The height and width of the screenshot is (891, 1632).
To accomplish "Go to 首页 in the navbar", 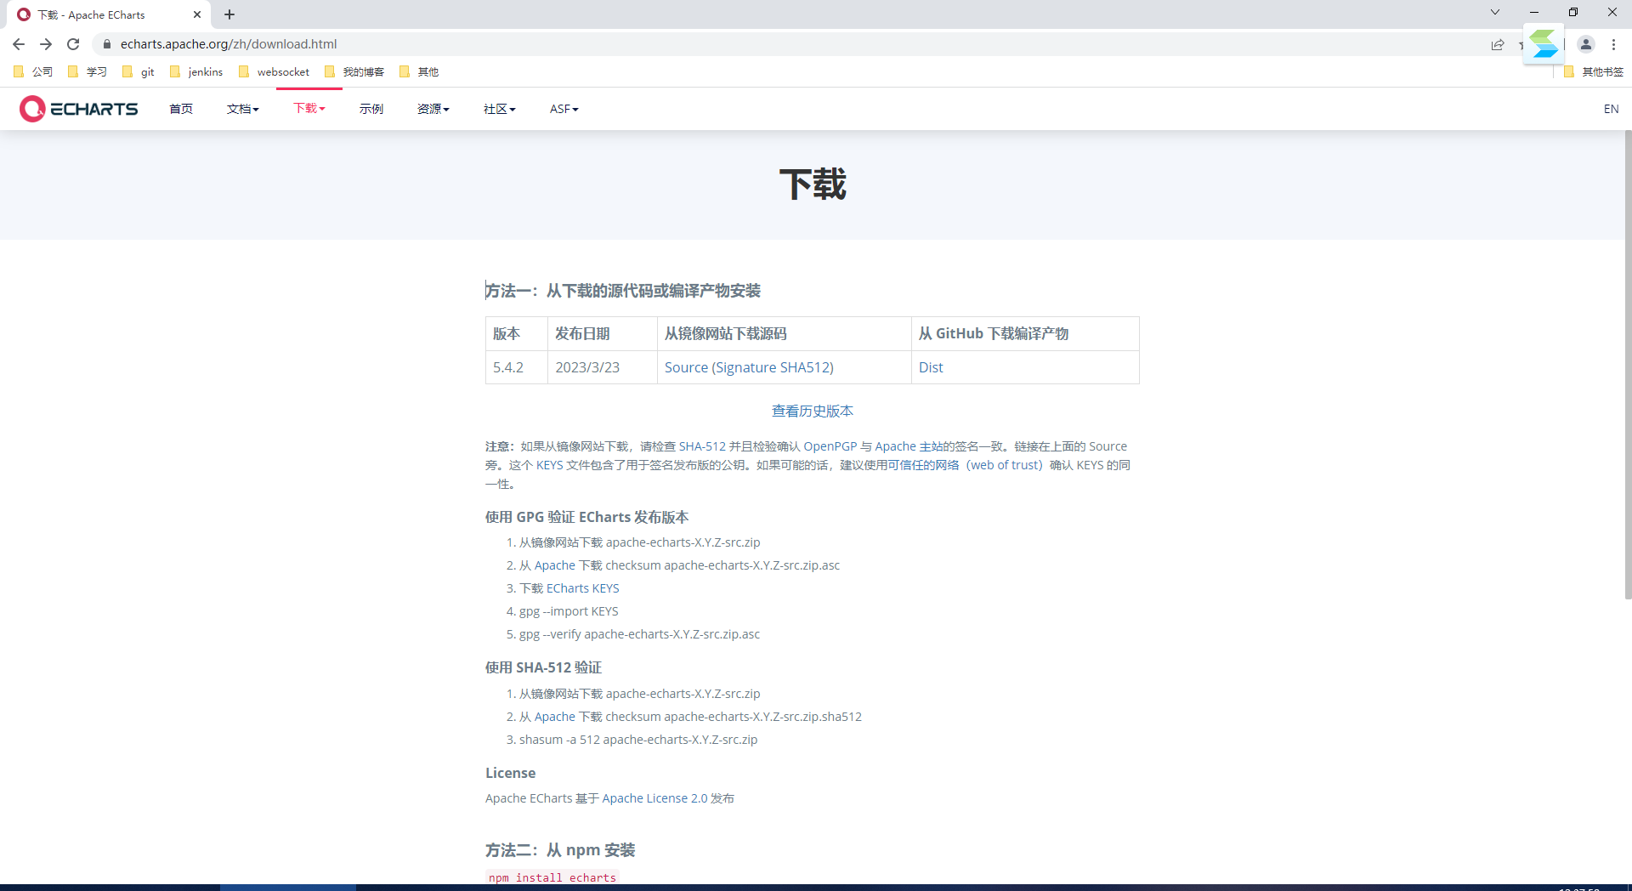I will [181, 109].
